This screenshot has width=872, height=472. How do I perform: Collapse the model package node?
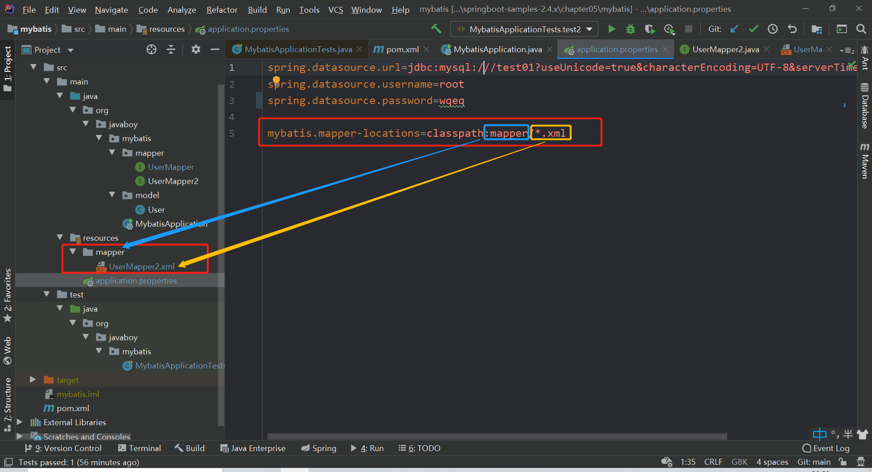112,195
